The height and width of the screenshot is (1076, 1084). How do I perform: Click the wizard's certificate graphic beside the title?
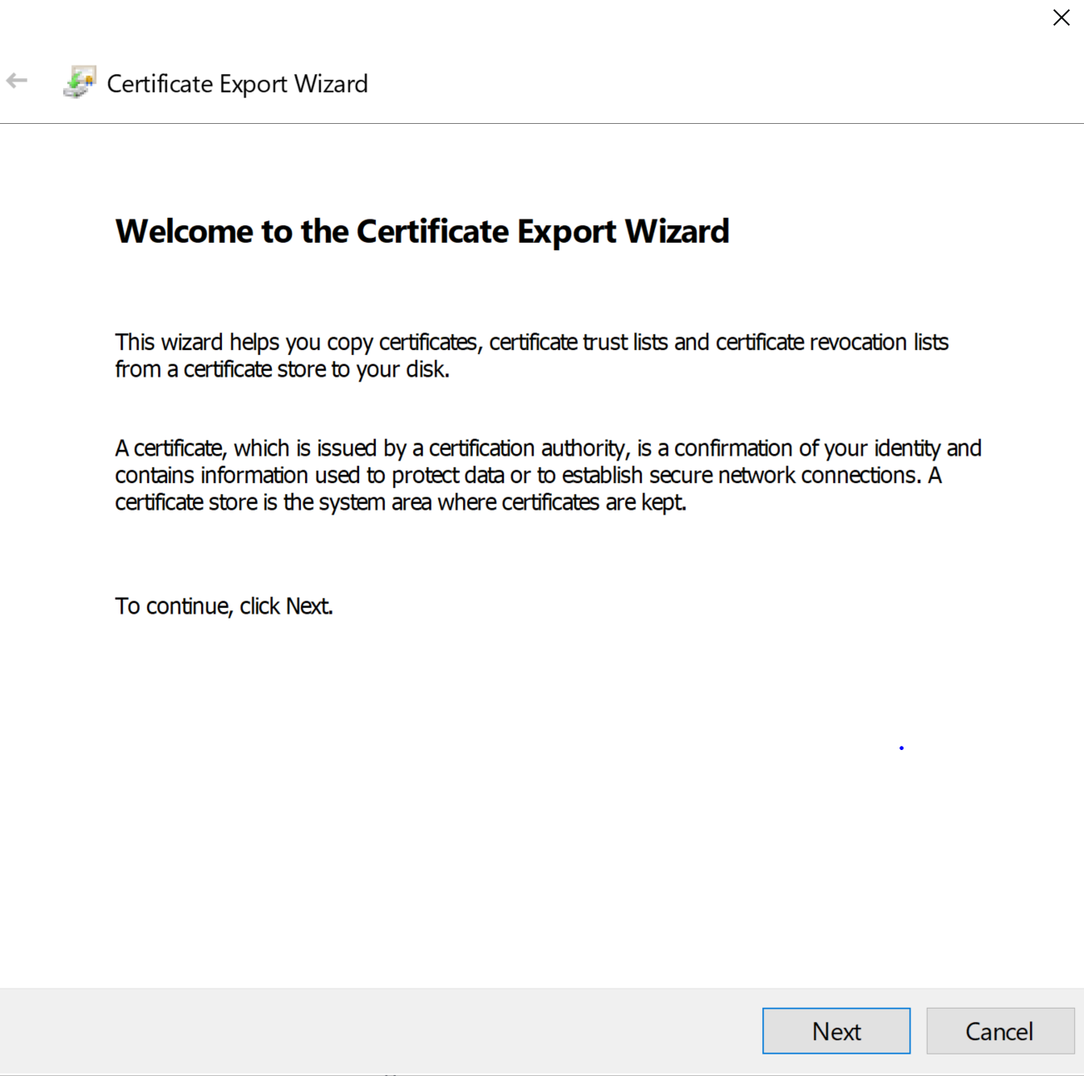click(x=78, y=81)
